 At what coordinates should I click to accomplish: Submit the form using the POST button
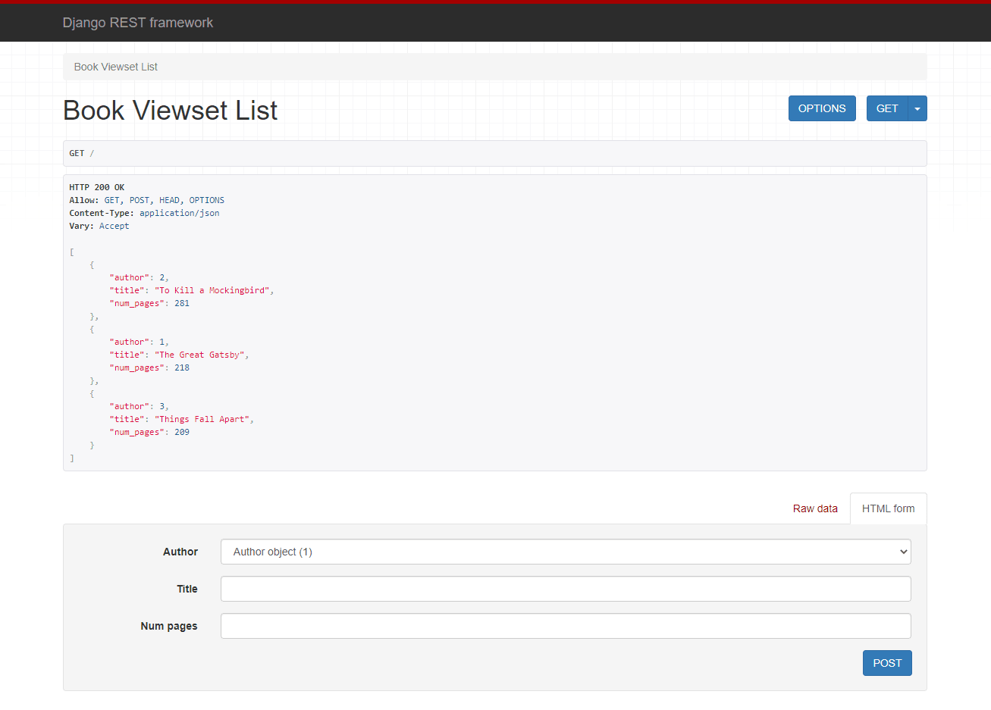(886, 662)
